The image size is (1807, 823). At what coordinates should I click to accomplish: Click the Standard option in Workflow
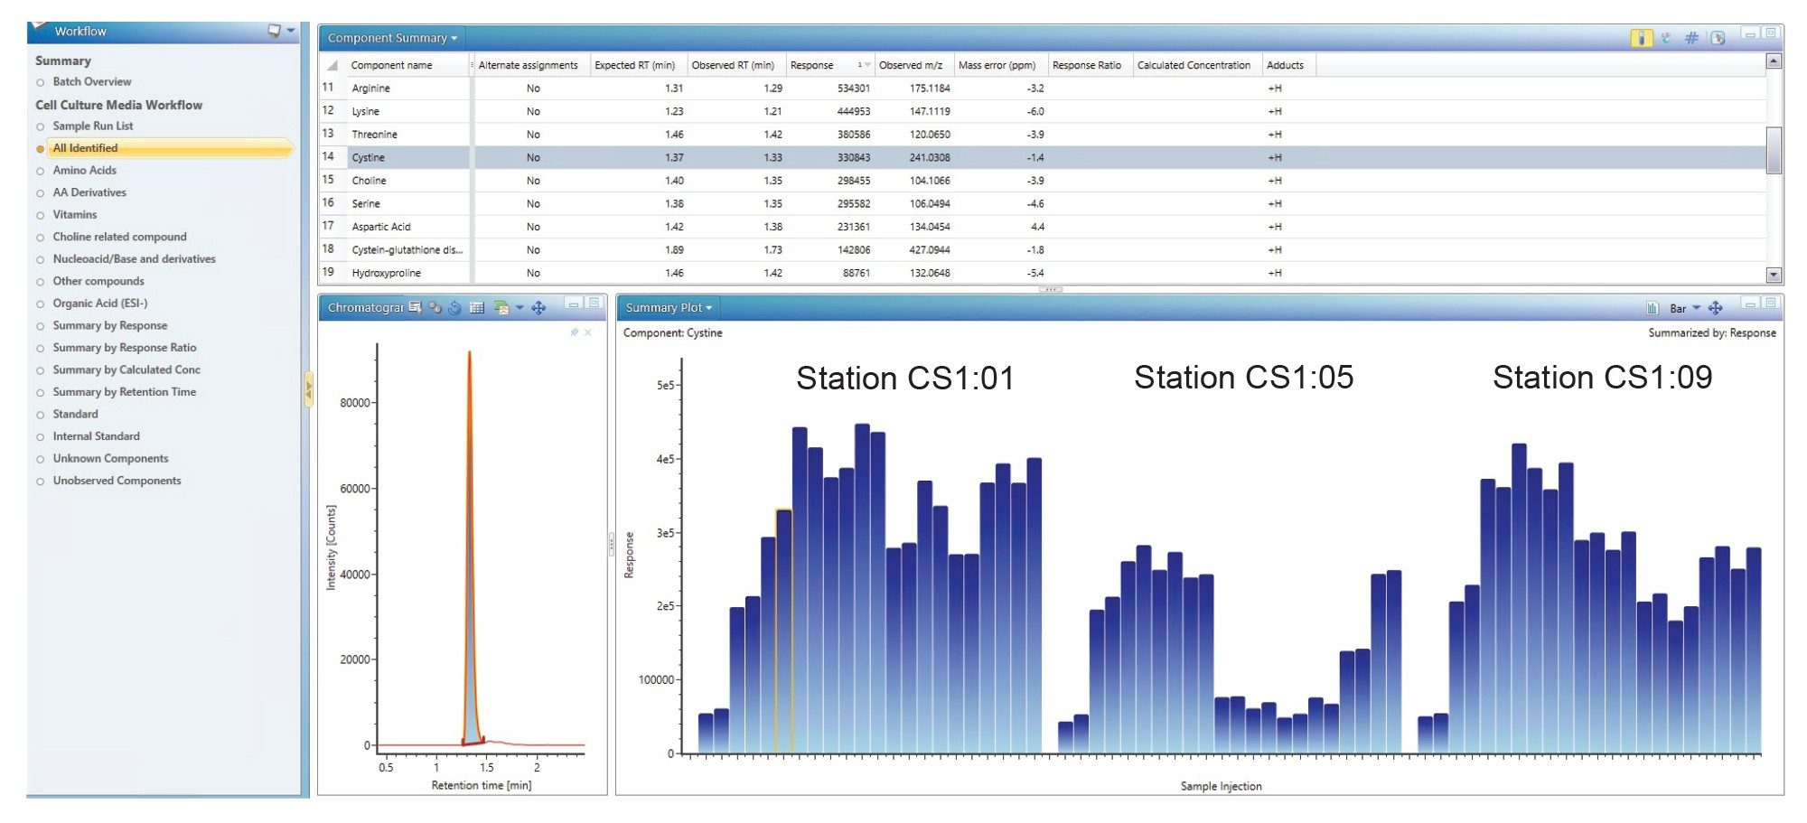75,415
